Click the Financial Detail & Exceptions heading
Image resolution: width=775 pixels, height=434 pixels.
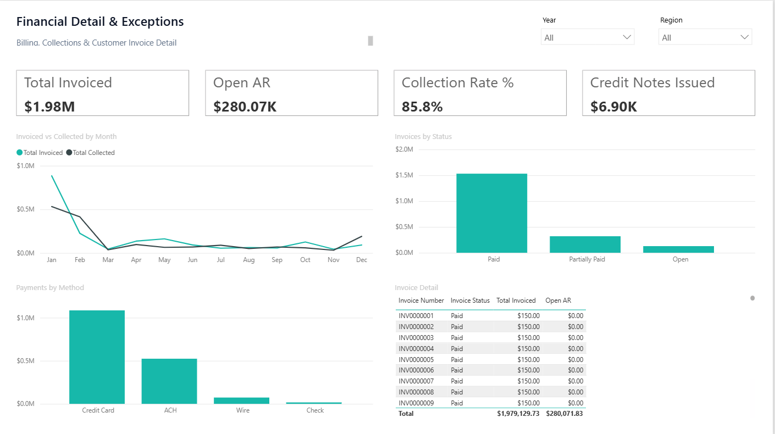[x=100, y=22]
